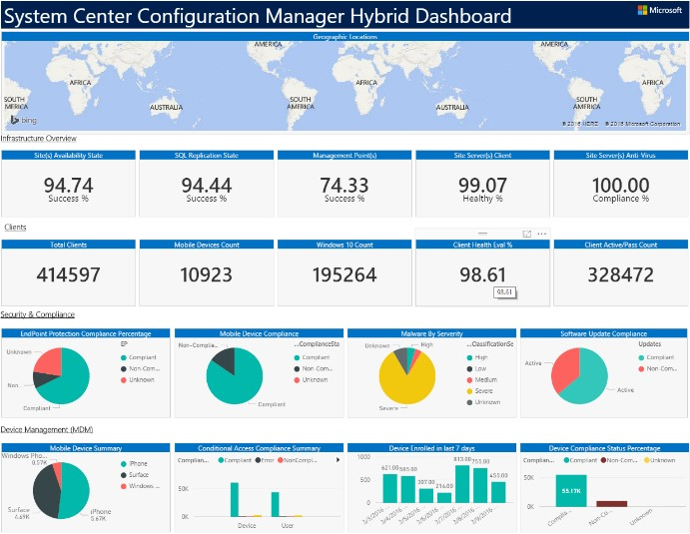Click Mobile Devices Count value 10923
690x534 pixels.
click(207, 274)
